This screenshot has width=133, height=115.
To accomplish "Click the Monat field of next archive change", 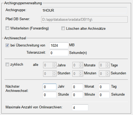I will tap(77, 87).
